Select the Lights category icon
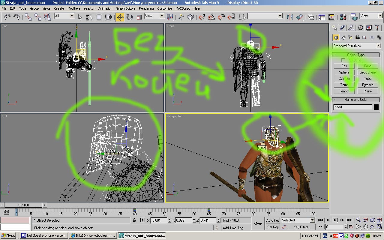This screenshot has width=384, height=240. (350, 37)
